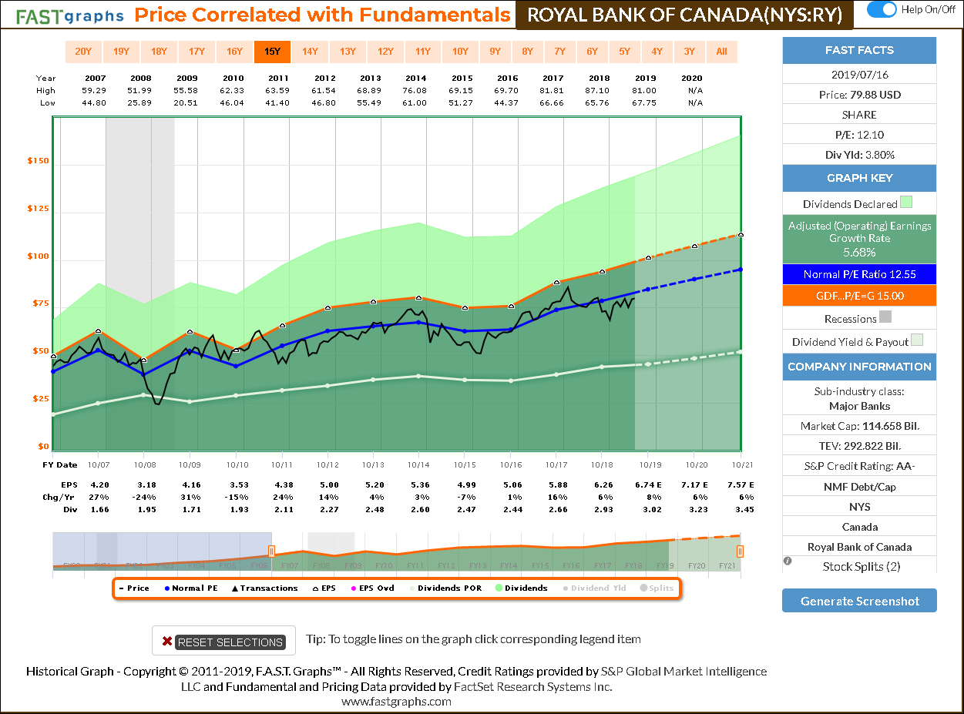Viewport: 964px width, 714px height.
Task: Click the Major Banks sub-industry text
Action: point(859,406)
